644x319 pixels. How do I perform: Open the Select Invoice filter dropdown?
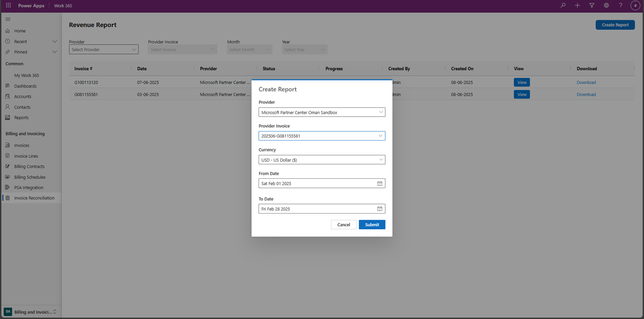182,49
